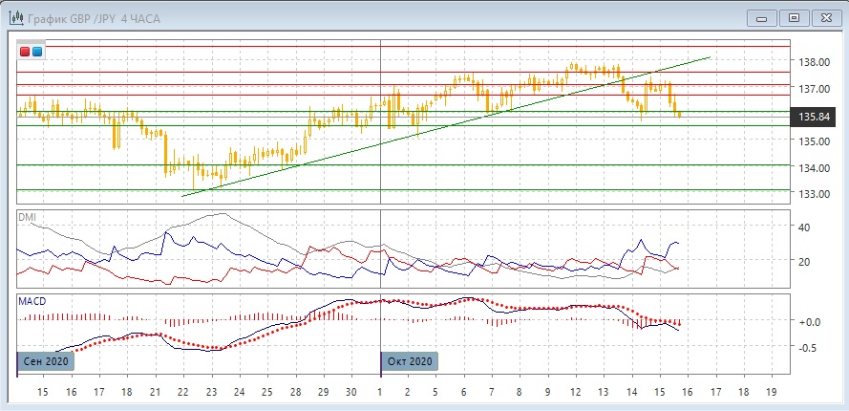The height and width of the screenshot is (411, 849).
Task: Click the current price label 135.84
Action: coord(813,118)
